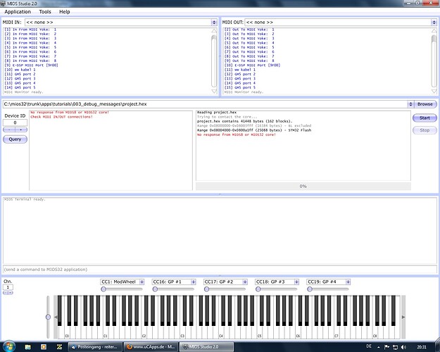Open the MIDI IN port dropdown

(x=120, y=22)
